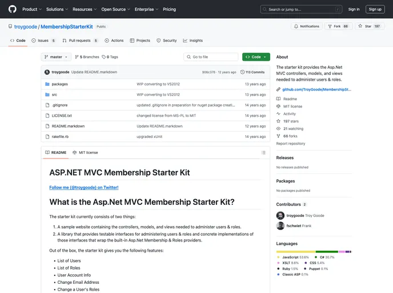Open README outline list icon

(x=263, y=152)
